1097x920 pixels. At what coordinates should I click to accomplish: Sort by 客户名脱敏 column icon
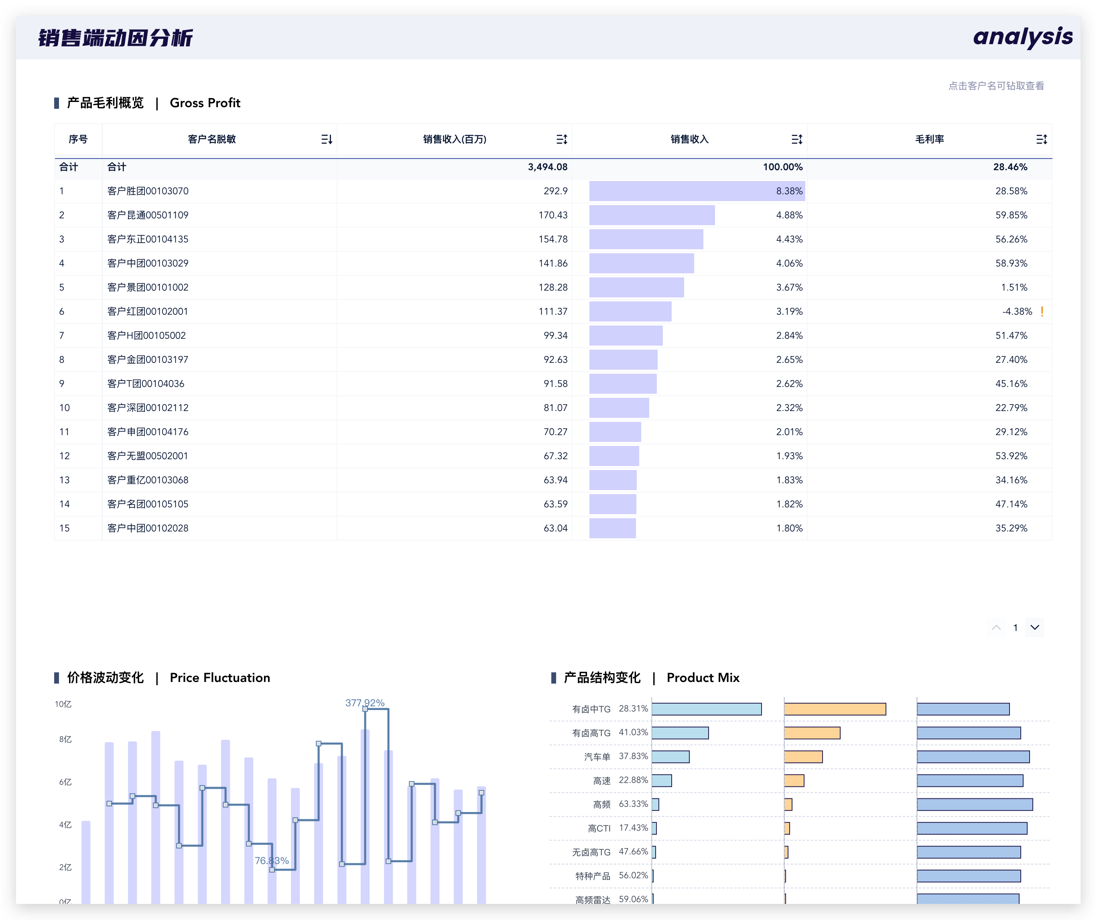[327, 139]
